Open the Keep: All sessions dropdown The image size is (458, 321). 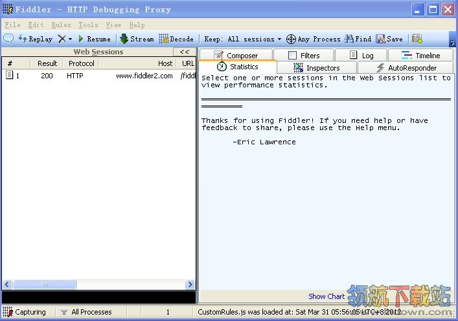coord(243,39)
